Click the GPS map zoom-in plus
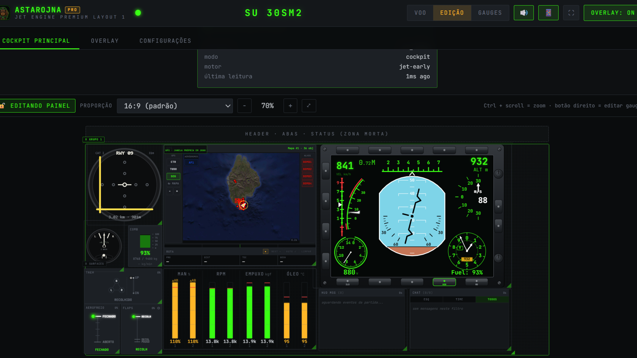This screenshot has width=637, height=358. point(177,191)
